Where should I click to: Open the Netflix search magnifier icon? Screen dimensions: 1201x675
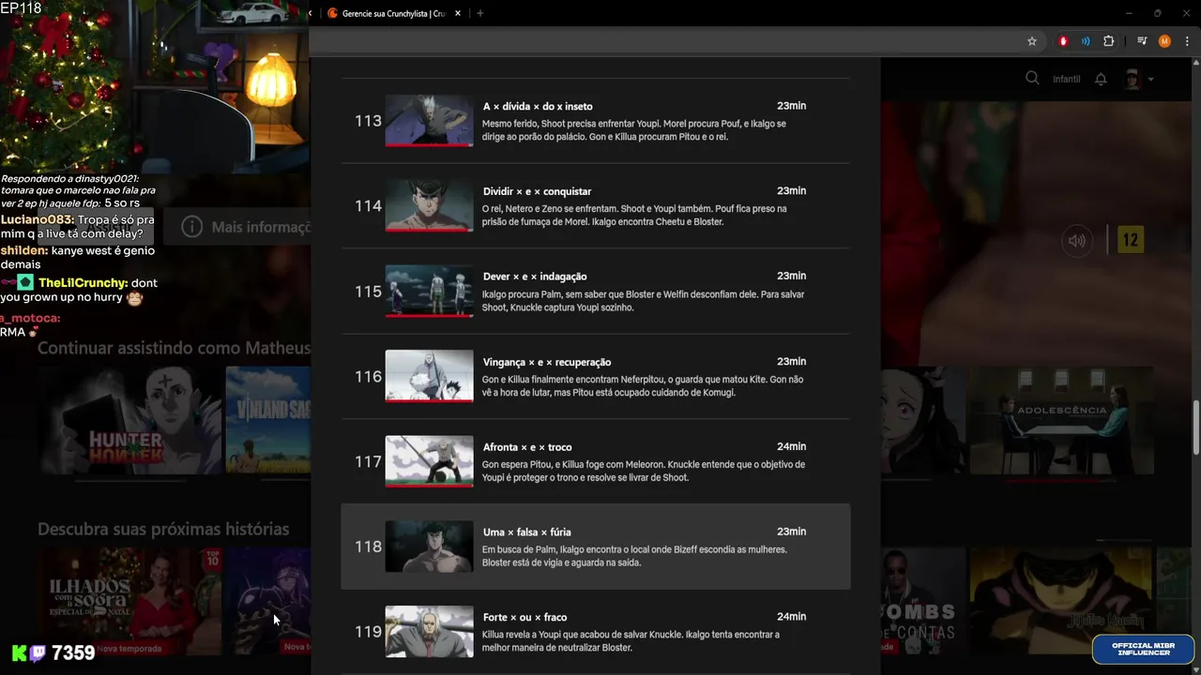[x=1032, y=79]
